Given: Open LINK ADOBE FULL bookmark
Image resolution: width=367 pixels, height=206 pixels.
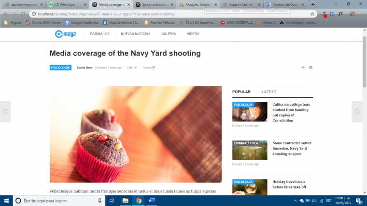Looking at the screenshot, I should [x=237, y=23].
